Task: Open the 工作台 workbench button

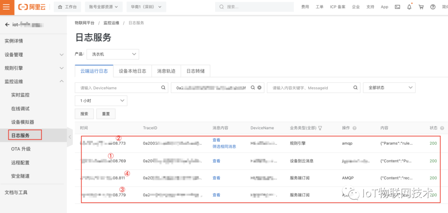Action: [x=67, y=7]
